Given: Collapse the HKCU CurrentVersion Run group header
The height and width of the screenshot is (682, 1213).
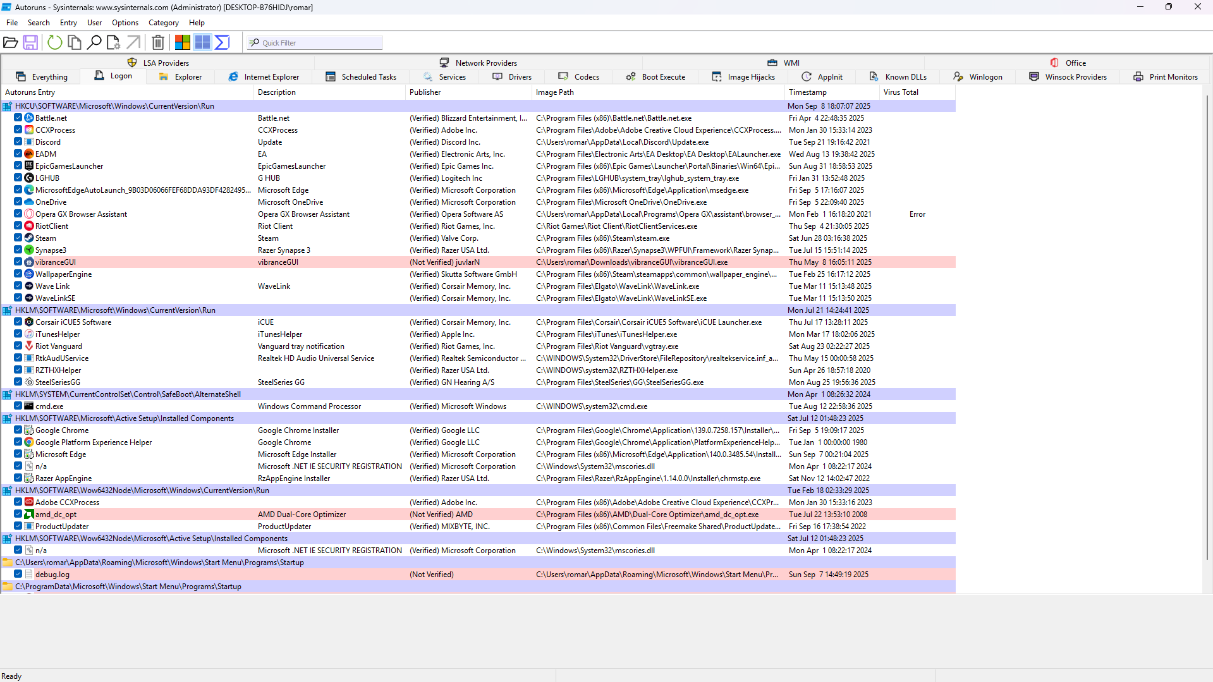Looking at the screenshot, I should [7, 106].
